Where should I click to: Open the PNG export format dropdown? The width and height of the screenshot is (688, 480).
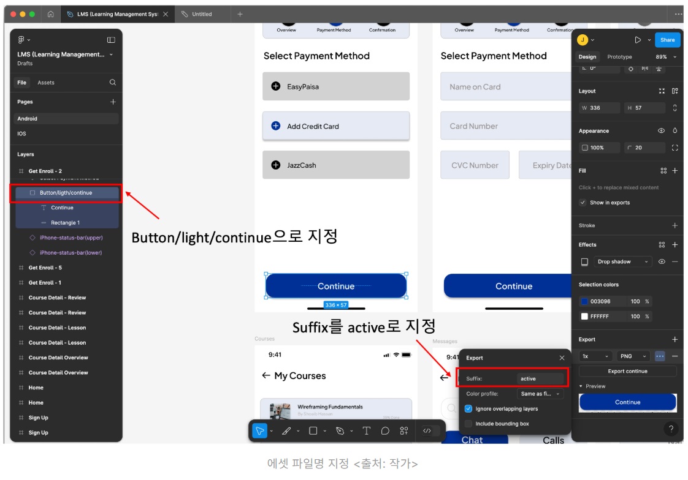(x=633, y=356)
